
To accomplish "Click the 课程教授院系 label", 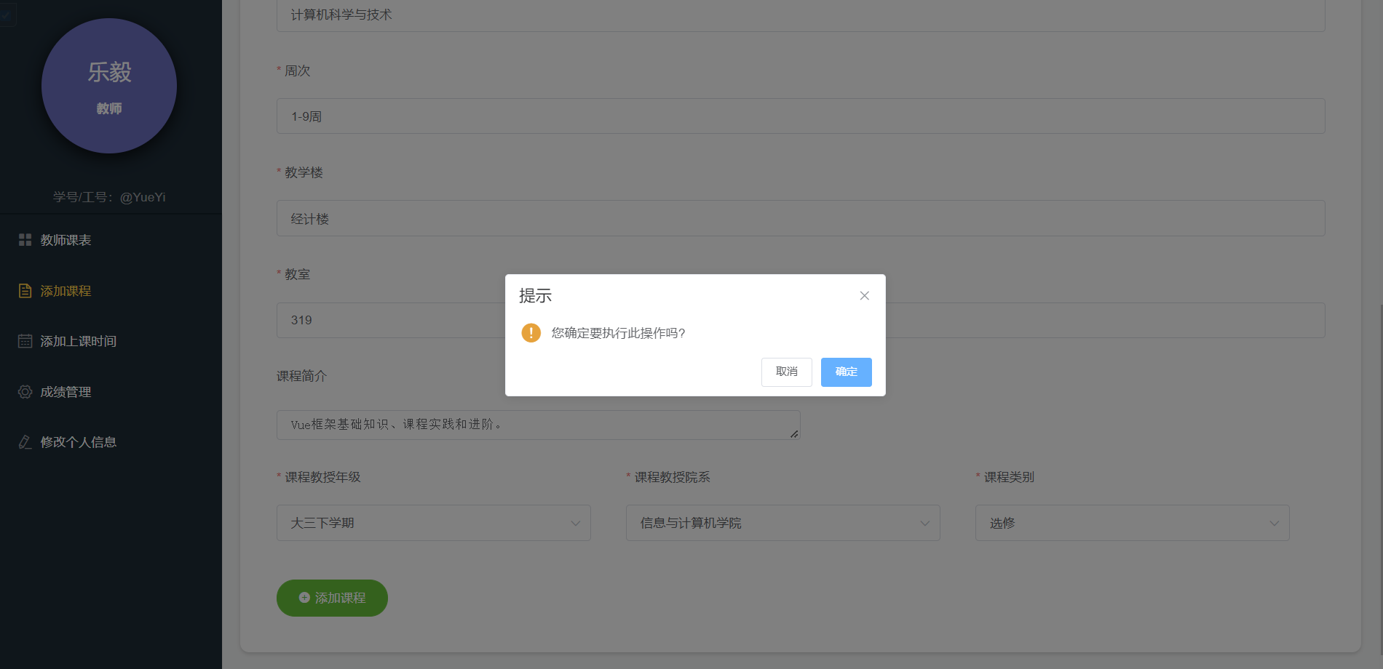I will click(672, 477).
